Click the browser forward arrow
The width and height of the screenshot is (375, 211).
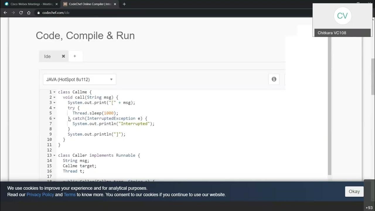[x=13, y=13]
